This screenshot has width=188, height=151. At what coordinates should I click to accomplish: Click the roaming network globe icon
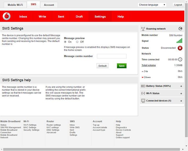click(180, 29)
